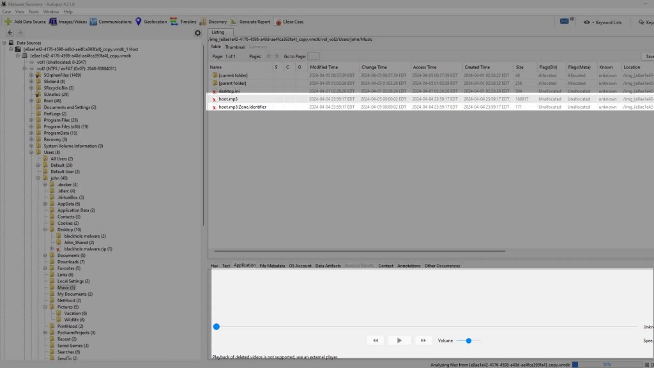Click the Add Data Source toolbar icon
Viewport: 654px width, 368px height.
(8, 22)
